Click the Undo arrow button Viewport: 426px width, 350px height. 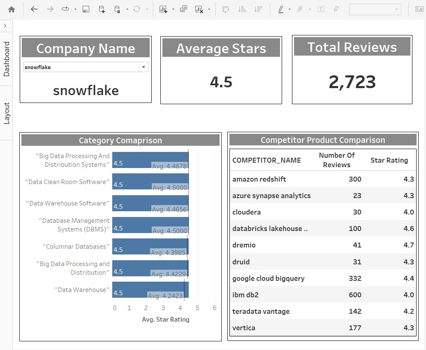[x=34, y=9]
